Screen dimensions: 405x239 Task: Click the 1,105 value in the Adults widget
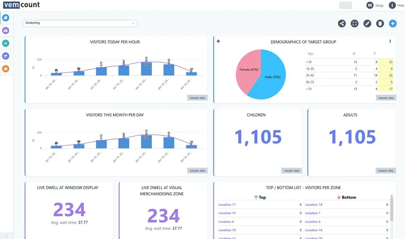tap(352, 137)
